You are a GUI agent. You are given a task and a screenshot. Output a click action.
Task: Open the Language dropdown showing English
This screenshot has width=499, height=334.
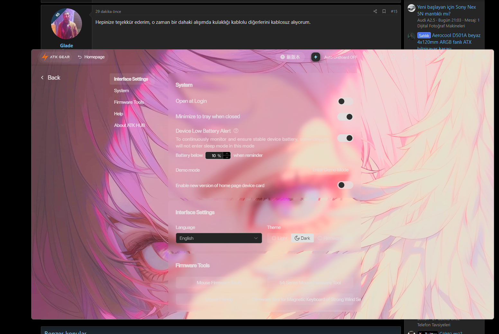click(x=219, y=238)
